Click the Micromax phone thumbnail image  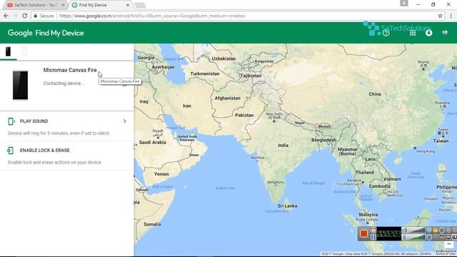coord(21,85)
